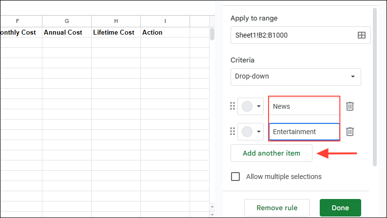Viewport: 387px width, 218px height.
Task: Enable Allow multiple selections checkbox
Action: [x=235, y=177]
